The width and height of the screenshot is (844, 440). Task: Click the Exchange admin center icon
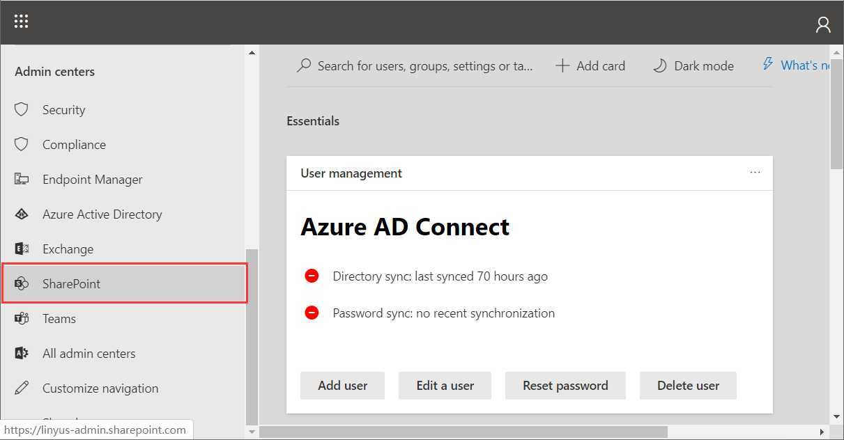pyautogui.click(x=22, y=249)
